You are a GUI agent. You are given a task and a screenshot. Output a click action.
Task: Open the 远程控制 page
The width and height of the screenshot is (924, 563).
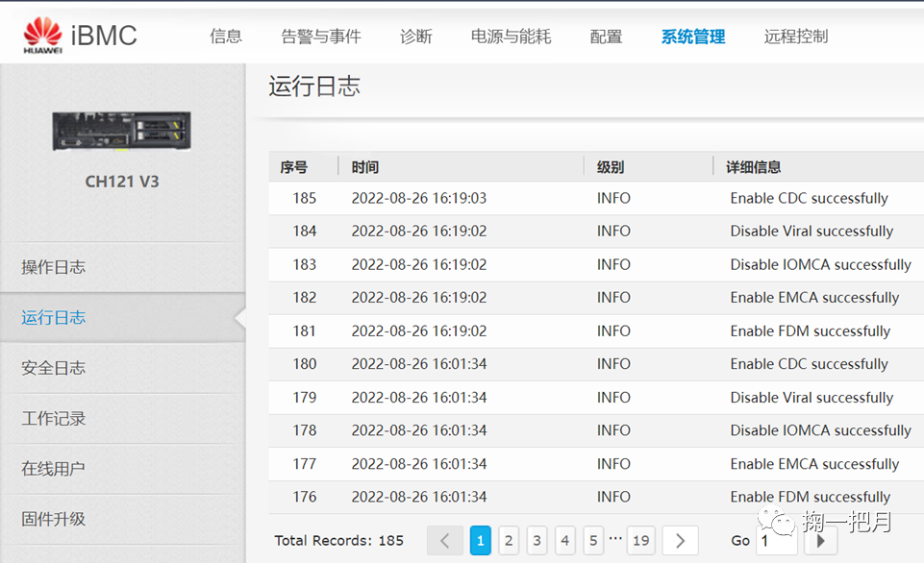point(795,36)
